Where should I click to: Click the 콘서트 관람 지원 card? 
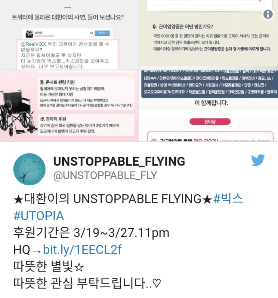86,93
